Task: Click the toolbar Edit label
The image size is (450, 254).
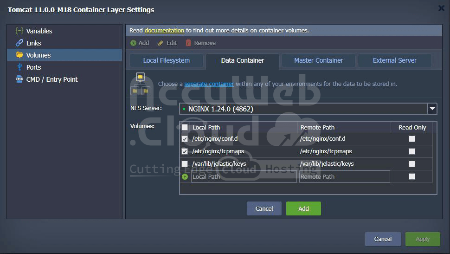Action: click(172, 43)
